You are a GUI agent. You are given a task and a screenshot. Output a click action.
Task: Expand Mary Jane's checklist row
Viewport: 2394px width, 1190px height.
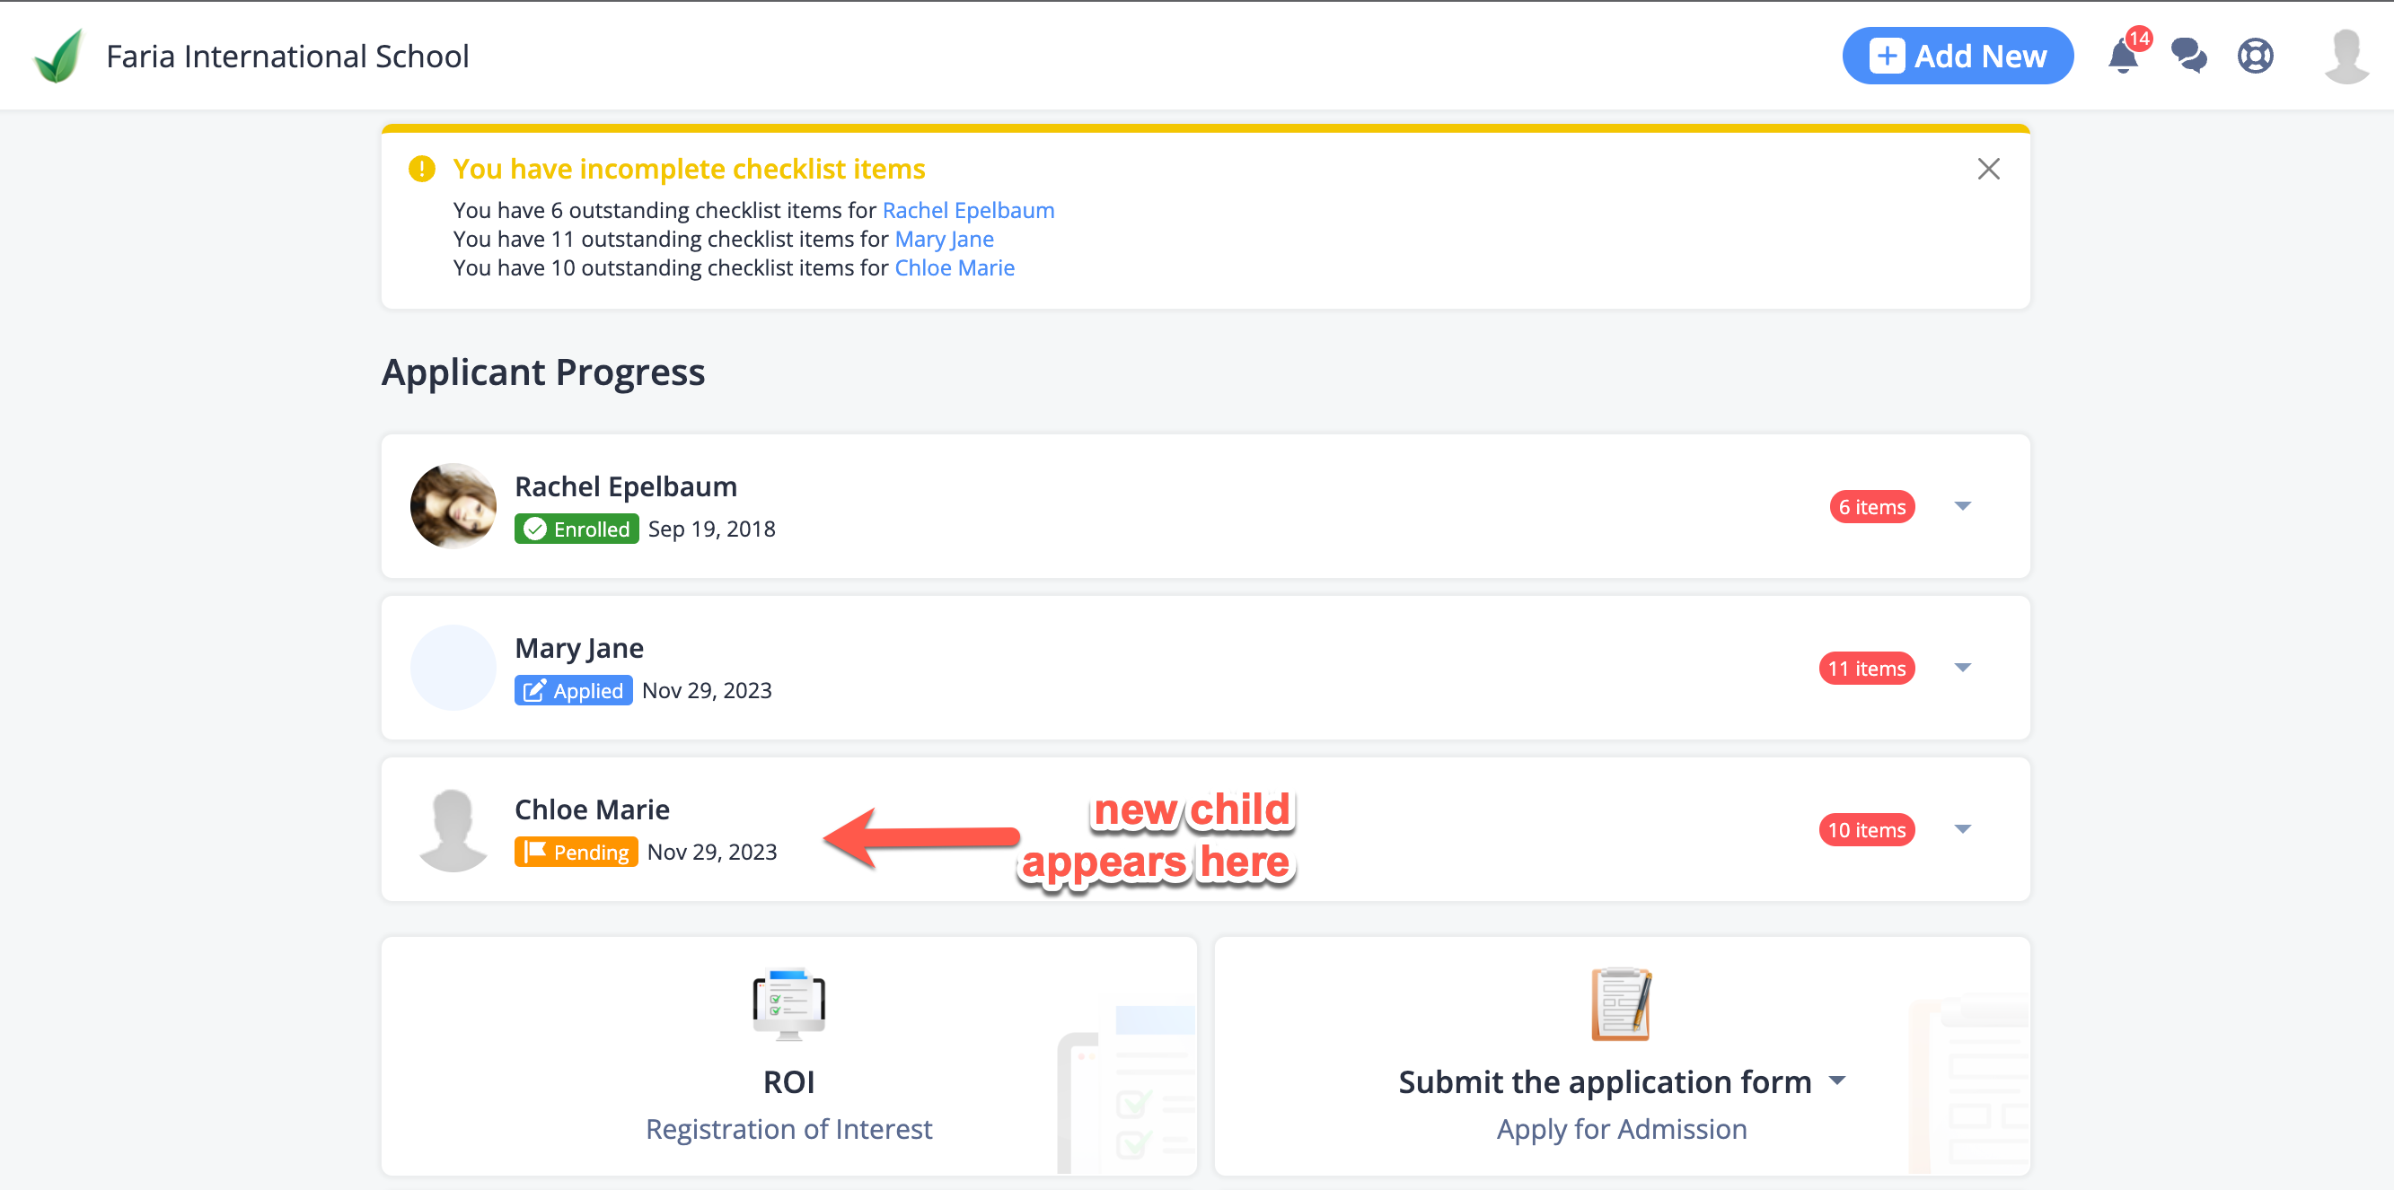click(1962, 668)
